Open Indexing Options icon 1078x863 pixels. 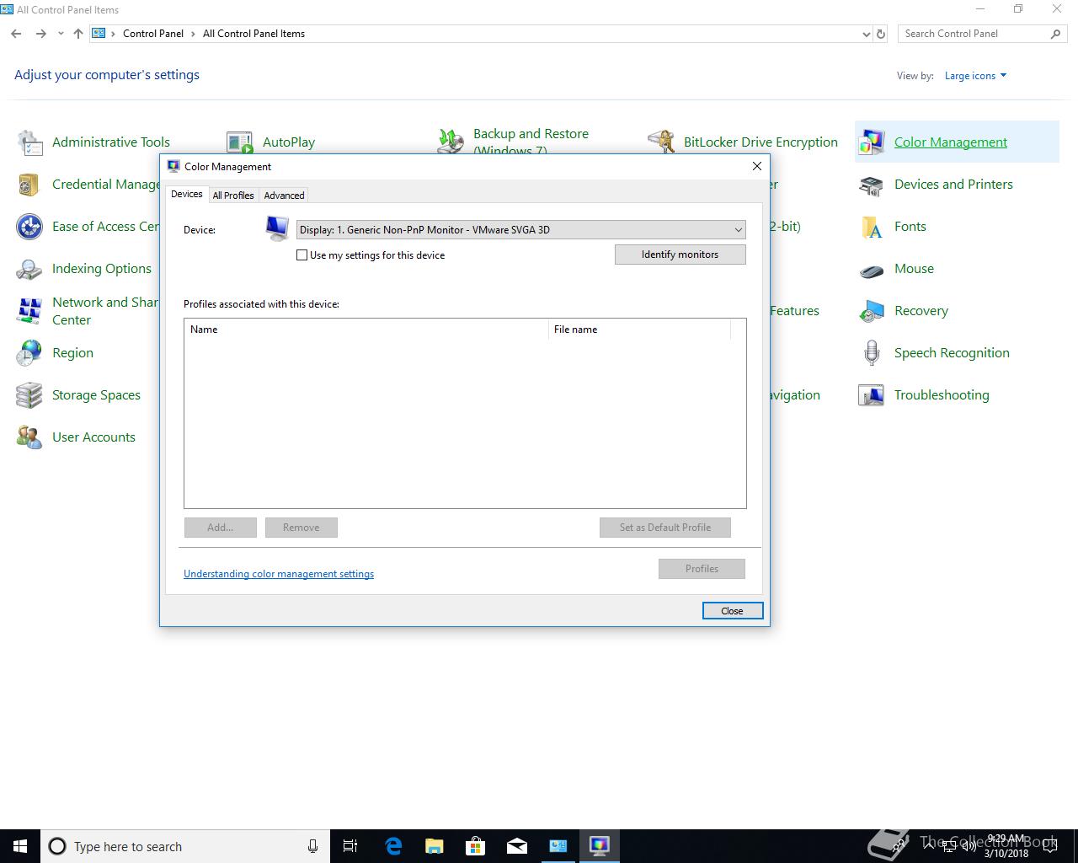(29, 269)
